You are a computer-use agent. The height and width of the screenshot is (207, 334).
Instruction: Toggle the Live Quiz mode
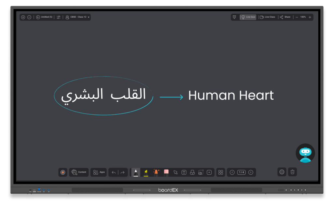coord(248,17)
